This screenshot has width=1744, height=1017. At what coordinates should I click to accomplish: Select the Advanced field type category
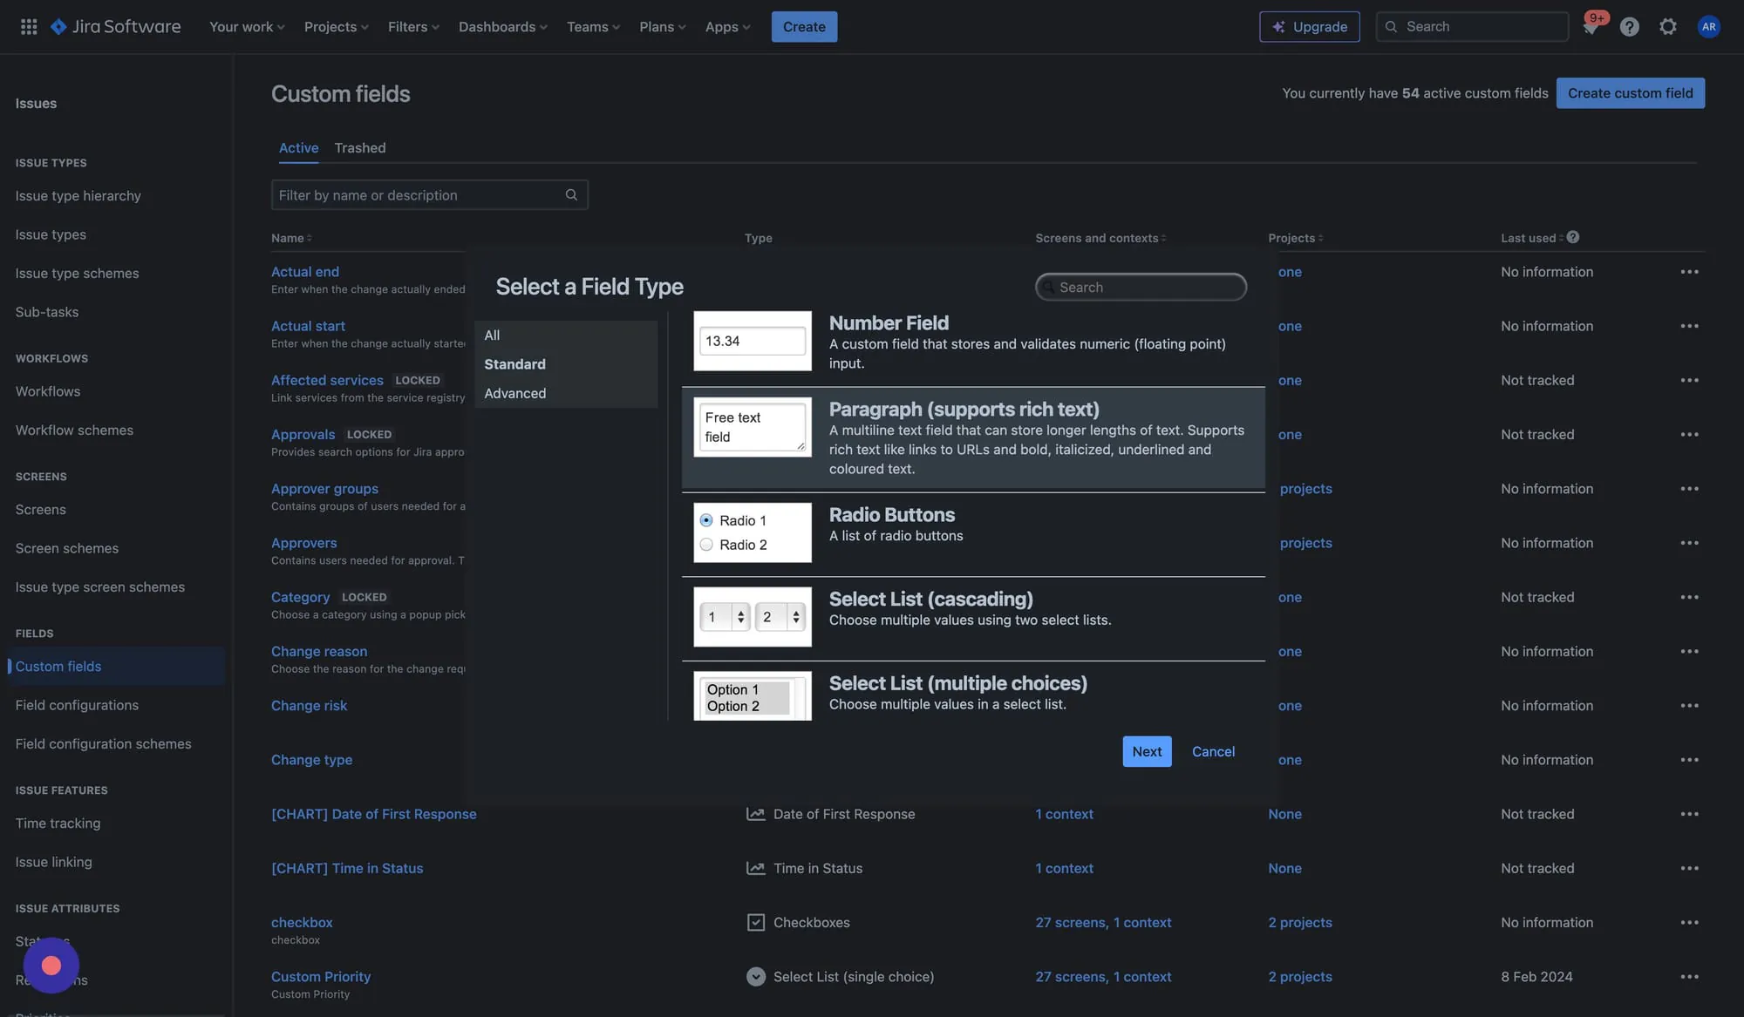point(514,393)
